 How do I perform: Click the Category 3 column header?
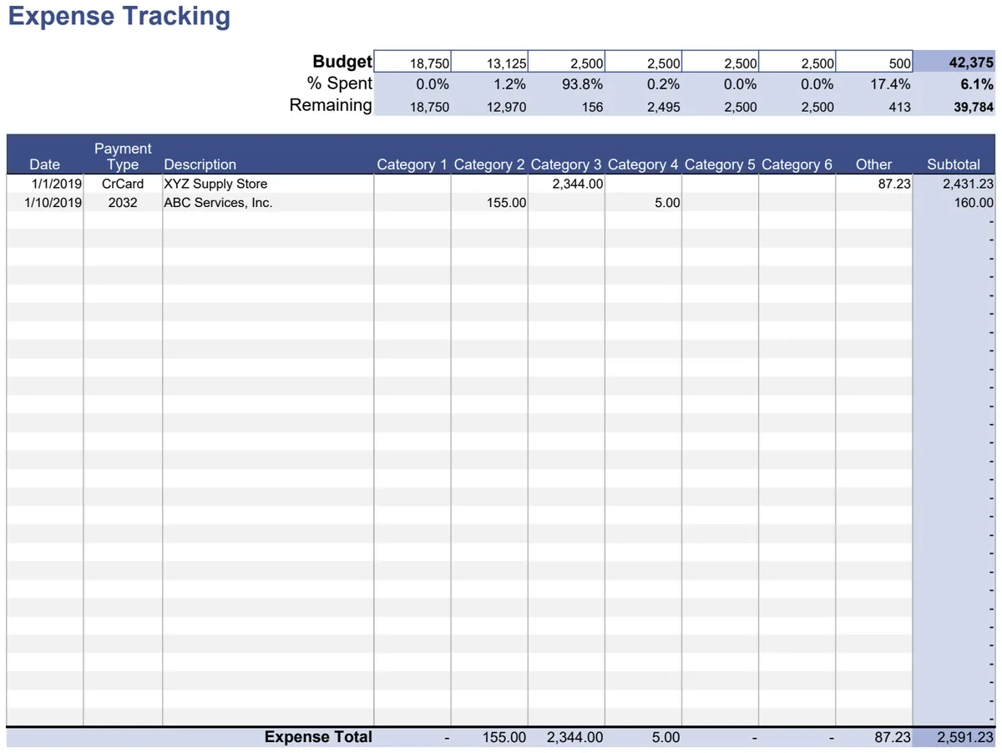566,164
